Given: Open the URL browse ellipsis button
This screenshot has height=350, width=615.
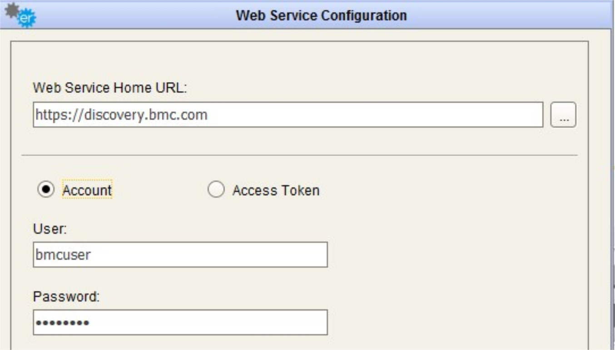Looking at the screenshot, I should (x=563, y=115).
